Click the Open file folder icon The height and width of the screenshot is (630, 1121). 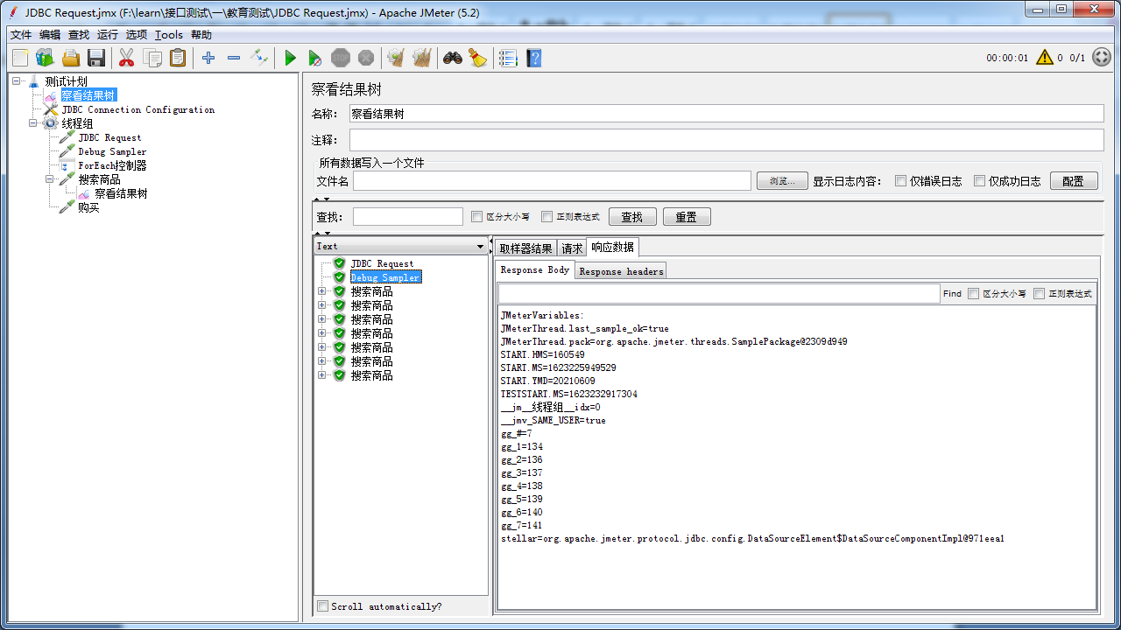point(71,58)
